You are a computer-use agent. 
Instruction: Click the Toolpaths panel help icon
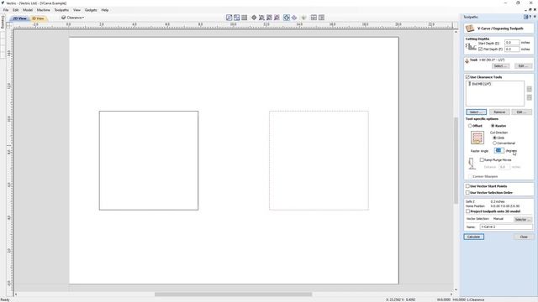pyautogui.click(x=530, y=17)
